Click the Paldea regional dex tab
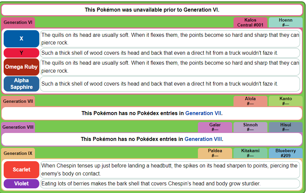 [215, 153]
